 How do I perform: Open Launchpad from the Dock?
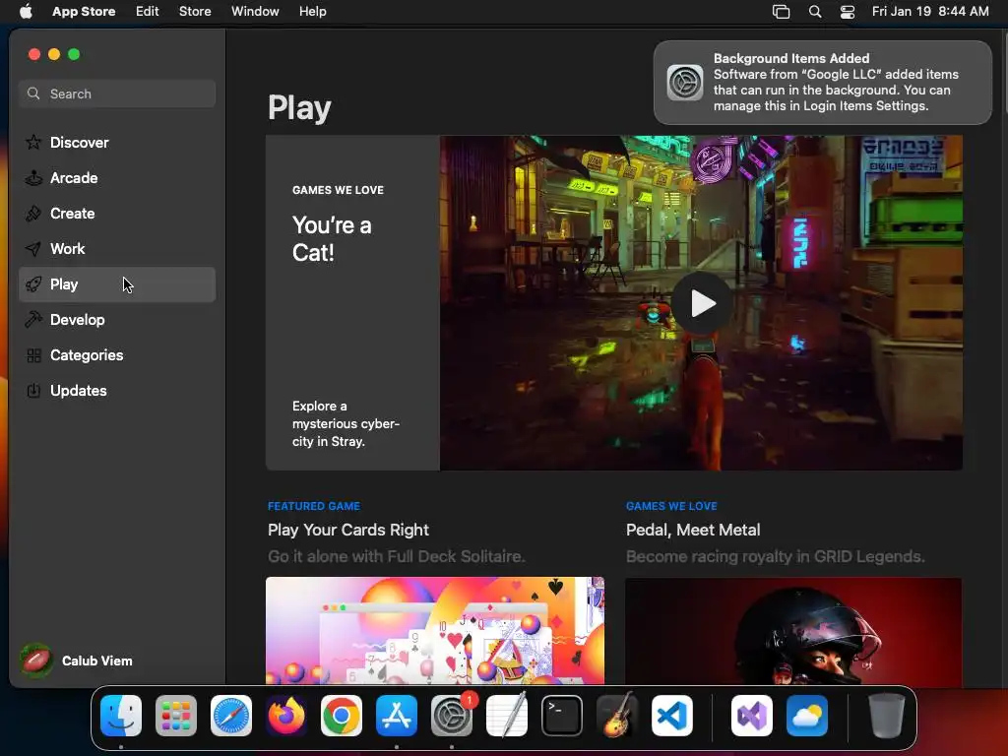pyautogui.click(x=176, y=716)
